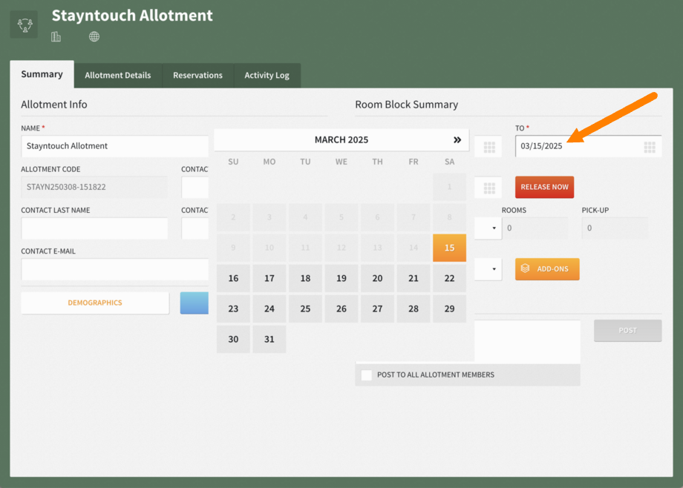Click the grayed Post button
683x488 pixels.
click(627, 331)
